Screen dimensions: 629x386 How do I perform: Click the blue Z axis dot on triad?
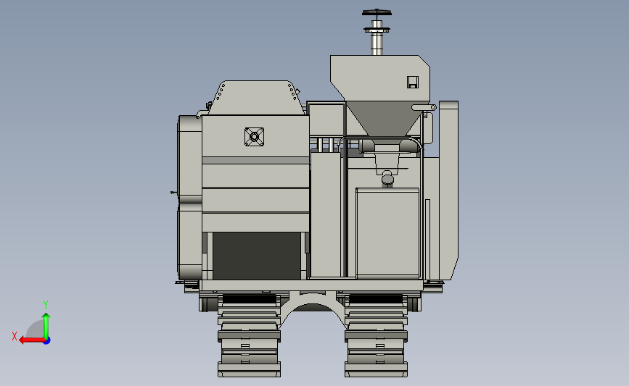[x=47, y=340]
